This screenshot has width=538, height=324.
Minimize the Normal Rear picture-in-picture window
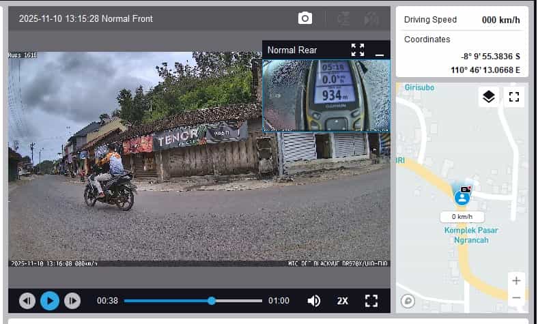(x=380, y=50)
